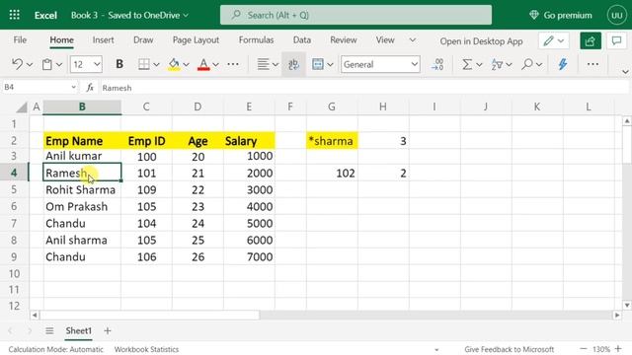Image resolution: width=632 pixels, height=355 pixels.
Task: Click Open in Desktop App
Action: 481,41
